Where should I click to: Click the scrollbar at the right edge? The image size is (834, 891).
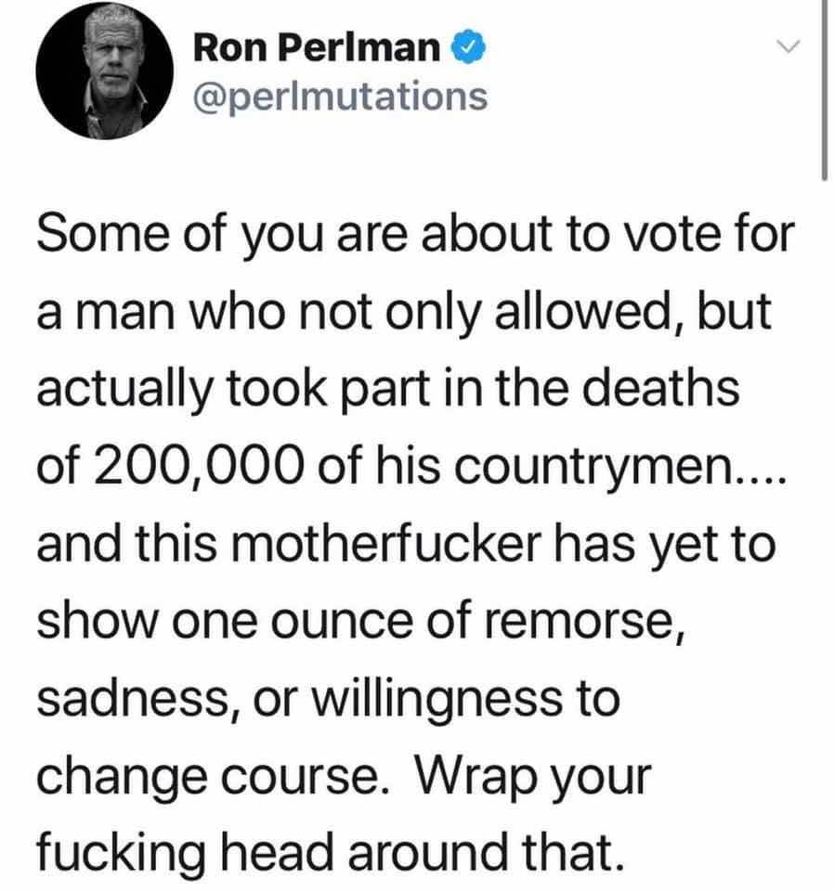[x=824, y=90]
